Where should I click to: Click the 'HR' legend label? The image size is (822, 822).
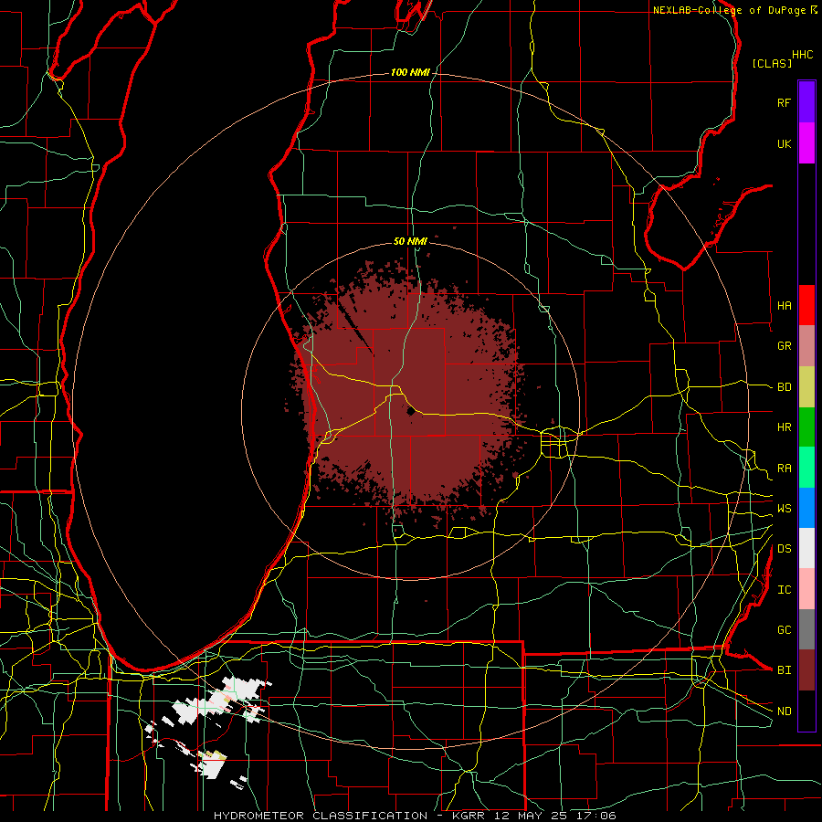[x=784, y=427]
